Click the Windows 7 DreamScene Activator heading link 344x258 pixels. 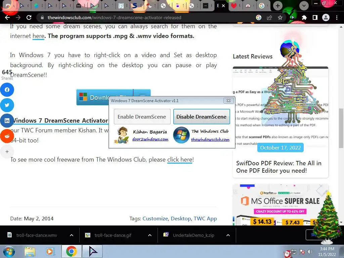(60, 121)
